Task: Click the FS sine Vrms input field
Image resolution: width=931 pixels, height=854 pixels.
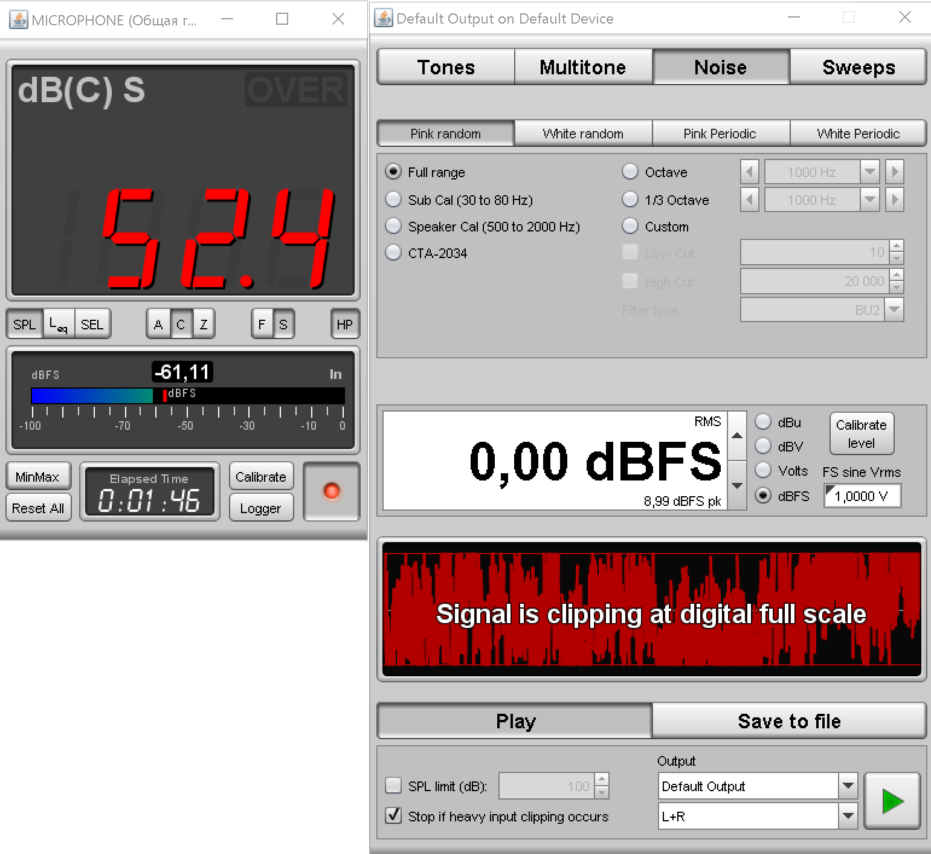Action: click(862, 496)
